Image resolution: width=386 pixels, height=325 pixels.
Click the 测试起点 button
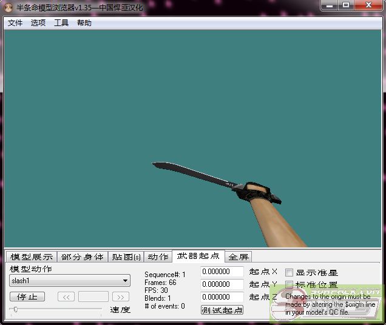[x=222, y=310]
